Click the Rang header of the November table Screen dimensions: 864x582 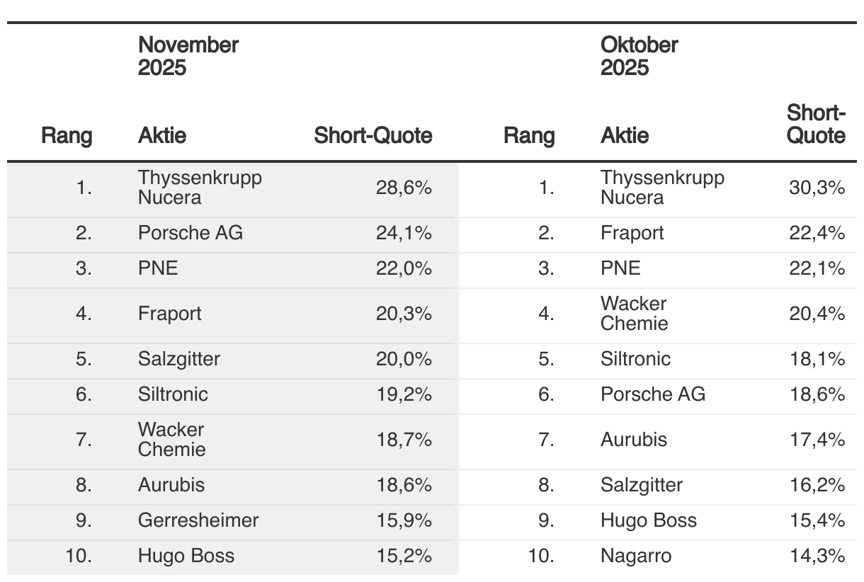pyautogui.click(x=67, y=135)
